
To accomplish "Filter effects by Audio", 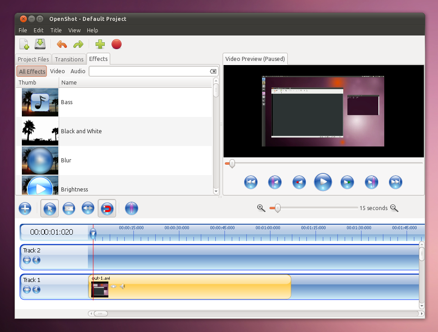I will pos(78,71).
